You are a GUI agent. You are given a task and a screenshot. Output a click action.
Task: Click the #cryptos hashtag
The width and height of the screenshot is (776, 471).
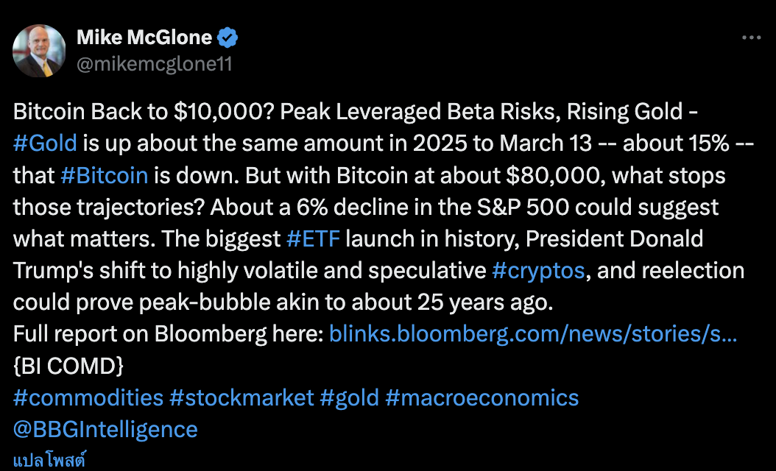[x=538, y=270]
